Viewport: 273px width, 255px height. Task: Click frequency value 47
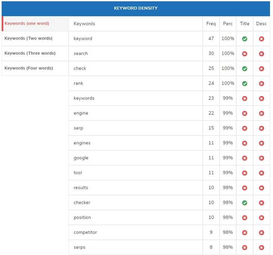(x=211, y=39)
